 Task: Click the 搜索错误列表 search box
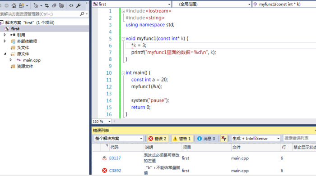click(299, 138)
